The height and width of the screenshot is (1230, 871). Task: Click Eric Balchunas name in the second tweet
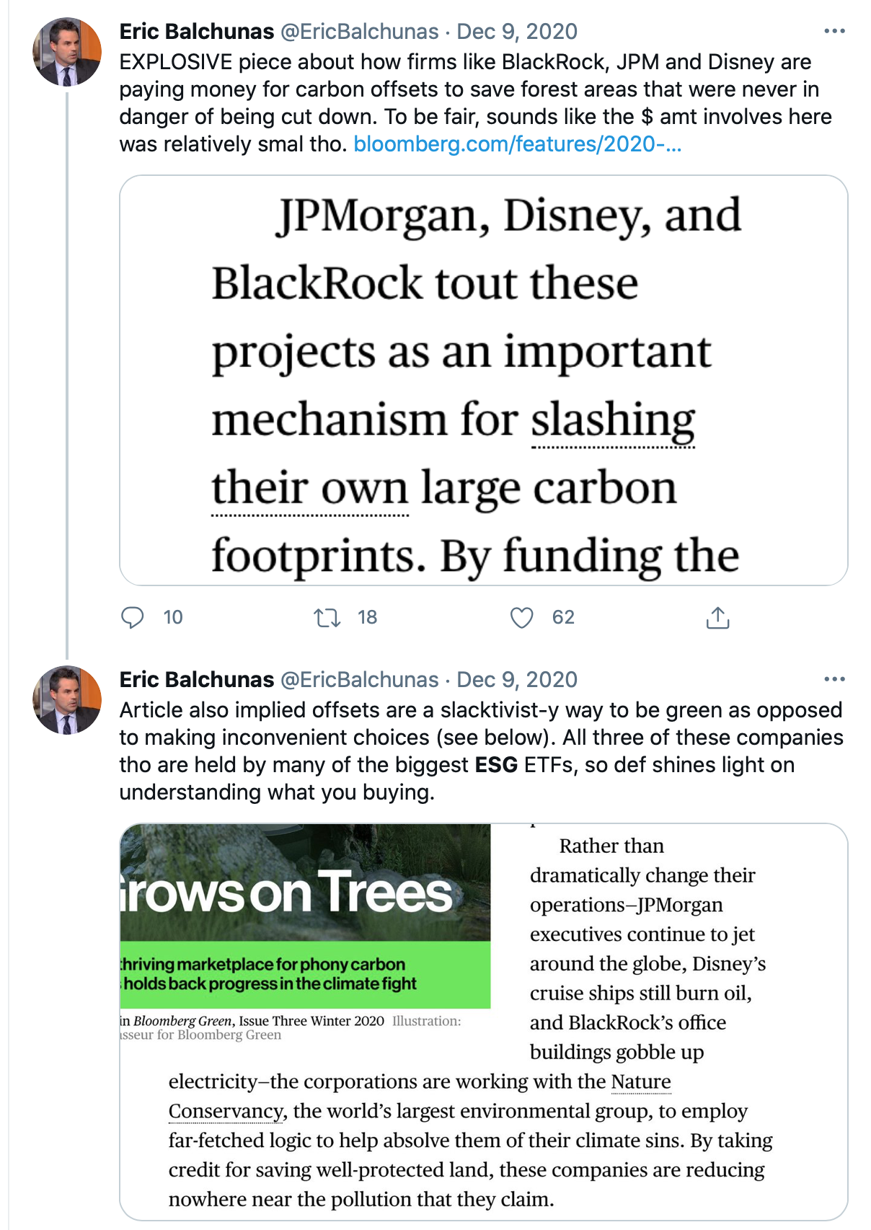pos(197,680)
